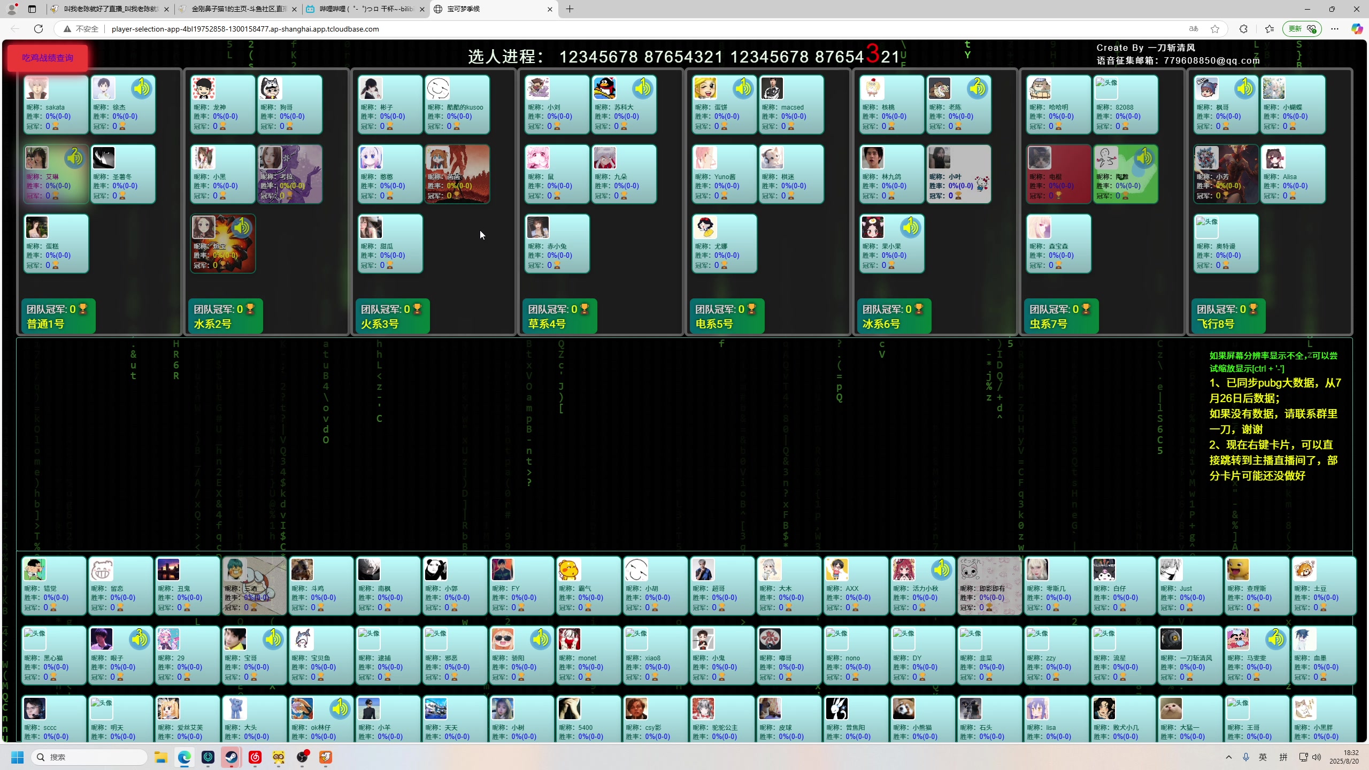Open File Explorer from the taskbar
1369x770 pixels.
(x=161, y=757)
